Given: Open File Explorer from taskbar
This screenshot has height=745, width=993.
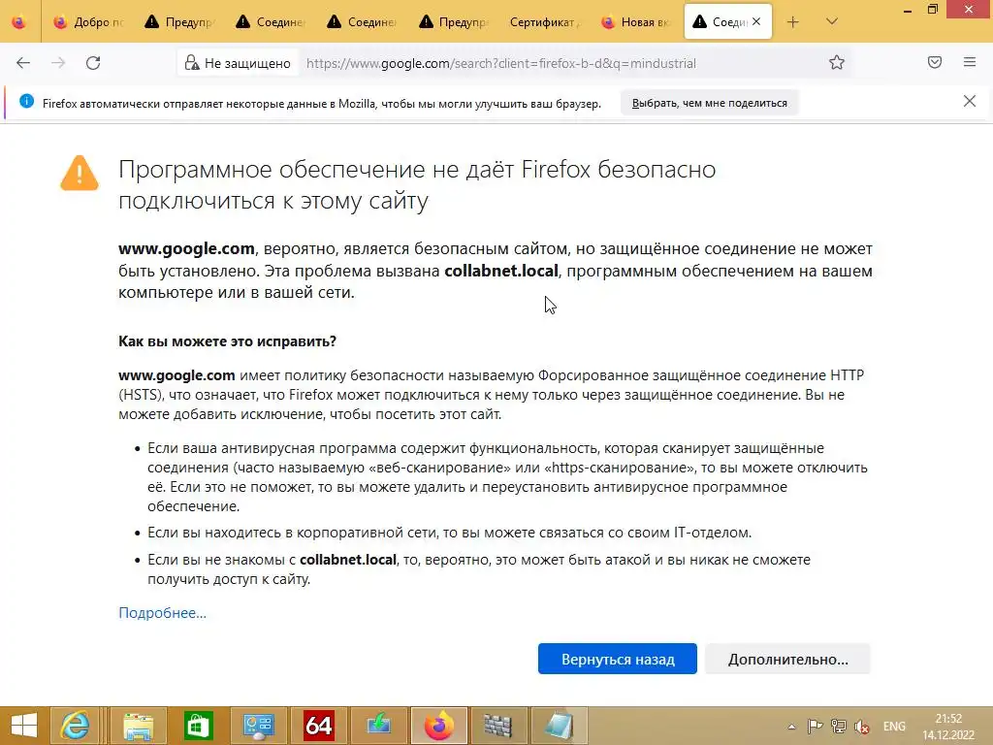Looking at the screenshot, I should click(139, 726).
